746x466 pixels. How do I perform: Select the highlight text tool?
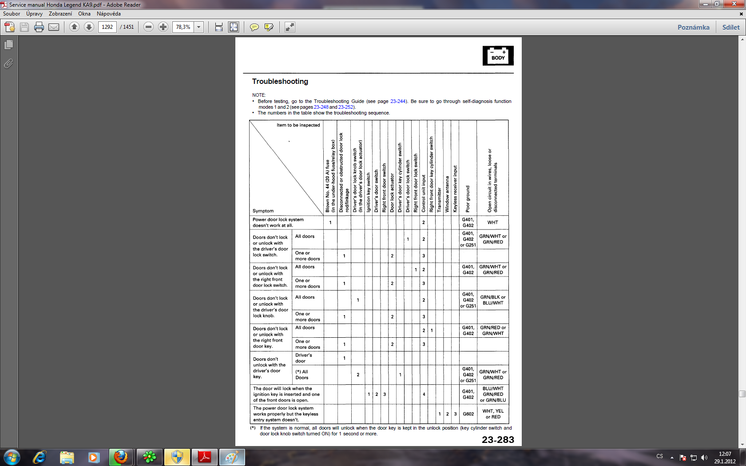[269, 27]
